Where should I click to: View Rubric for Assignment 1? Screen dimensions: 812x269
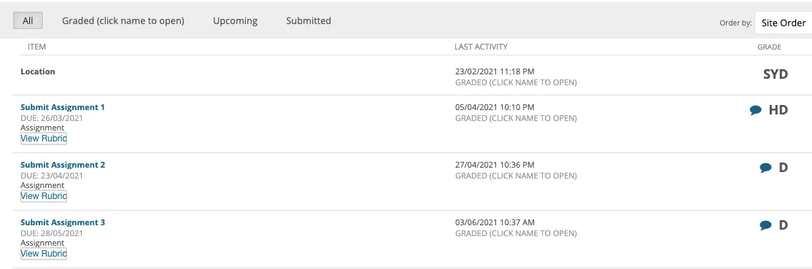point(44,139)
